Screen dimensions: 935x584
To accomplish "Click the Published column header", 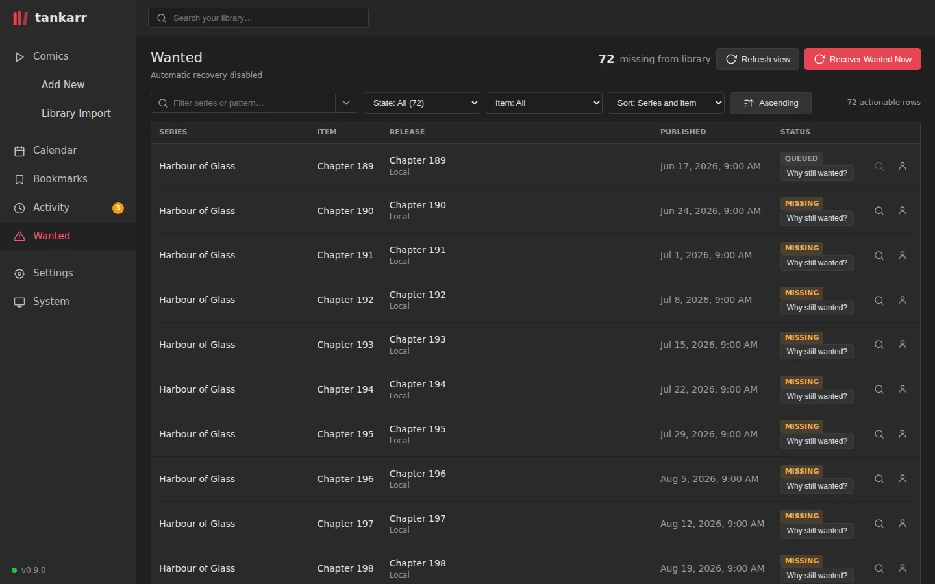I will point(683,132).
